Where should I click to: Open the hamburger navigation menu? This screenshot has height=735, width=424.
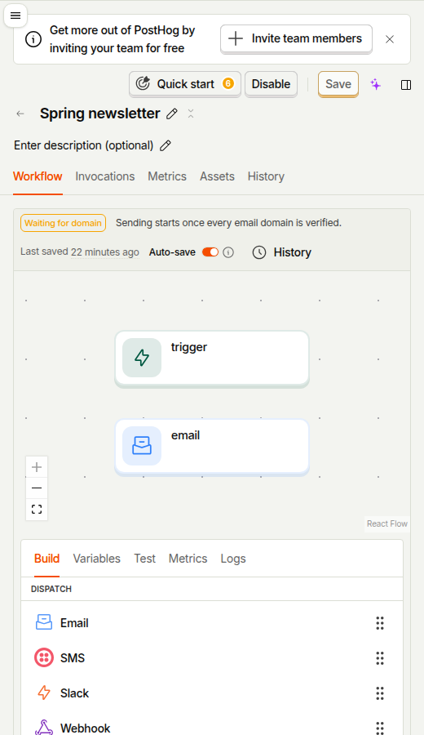[15, 16]
